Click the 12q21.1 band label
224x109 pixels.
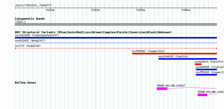20,22
